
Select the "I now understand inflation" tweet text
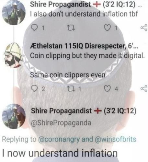tap(60, 153)
